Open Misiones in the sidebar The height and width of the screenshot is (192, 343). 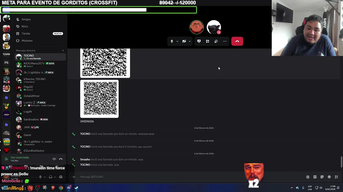pos(40,41)
